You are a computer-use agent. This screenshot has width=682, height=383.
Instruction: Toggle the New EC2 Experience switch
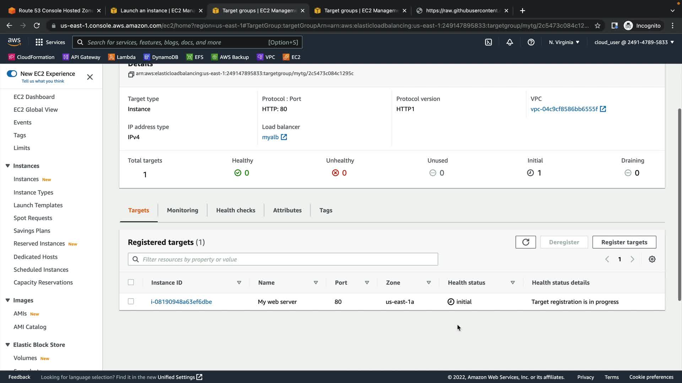[12, 74]
